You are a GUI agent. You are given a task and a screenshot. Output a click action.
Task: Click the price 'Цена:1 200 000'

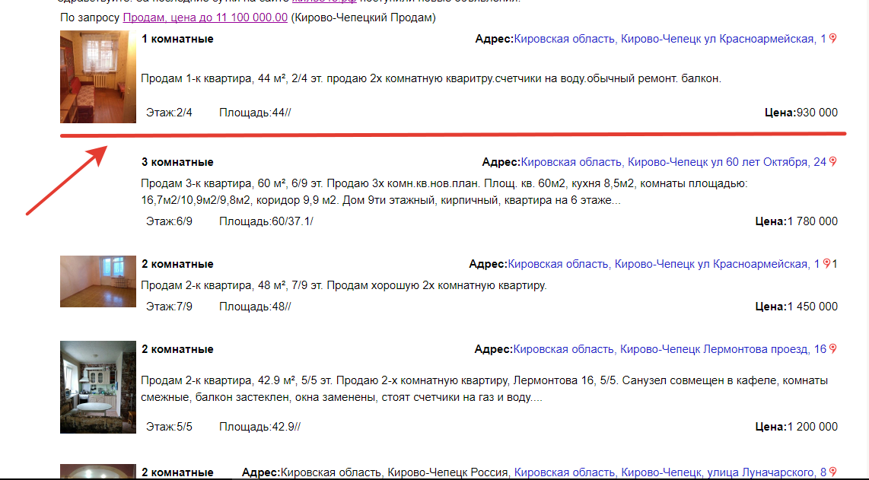pos(797,427)
